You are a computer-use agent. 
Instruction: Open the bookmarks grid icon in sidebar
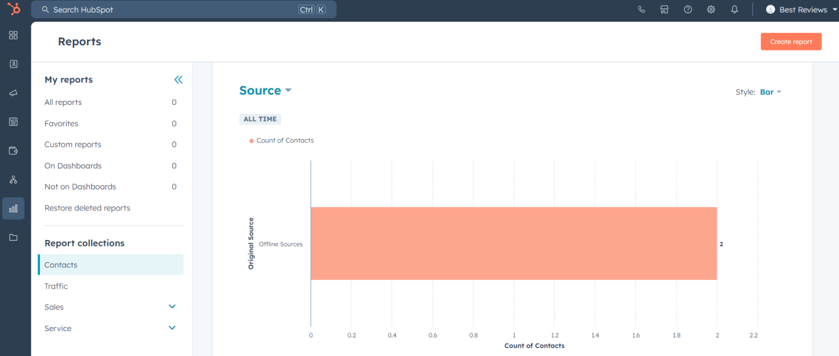13,35
